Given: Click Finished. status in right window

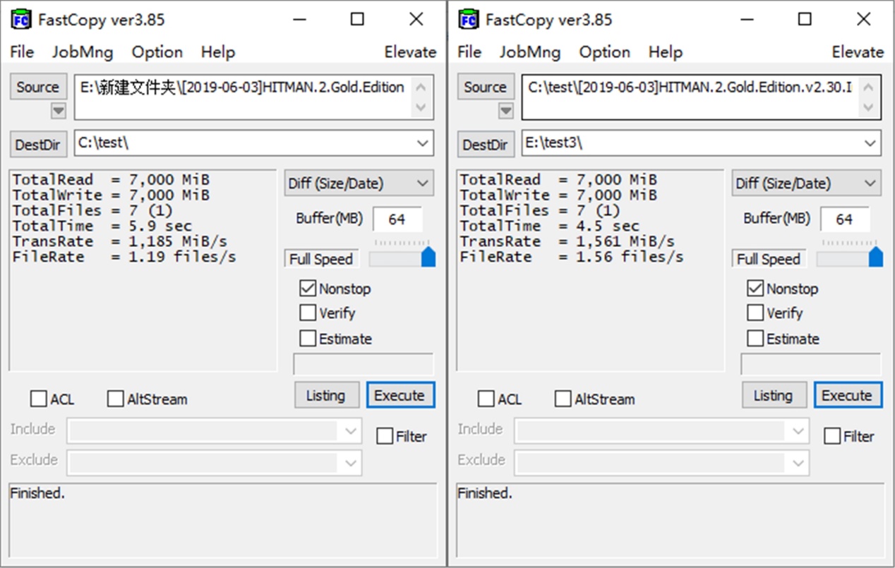Looking at the screenshot, I should click(485, 493).
